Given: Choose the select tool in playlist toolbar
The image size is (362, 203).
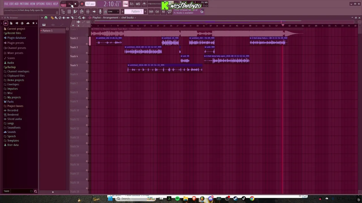Looking at the screenshot, I should click(76, 18).
